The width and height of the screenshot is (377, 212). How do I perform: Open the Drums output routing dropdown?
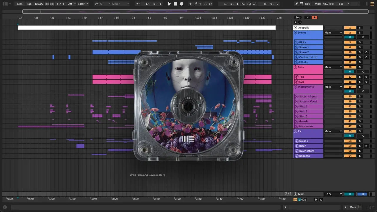pos(333,33)
